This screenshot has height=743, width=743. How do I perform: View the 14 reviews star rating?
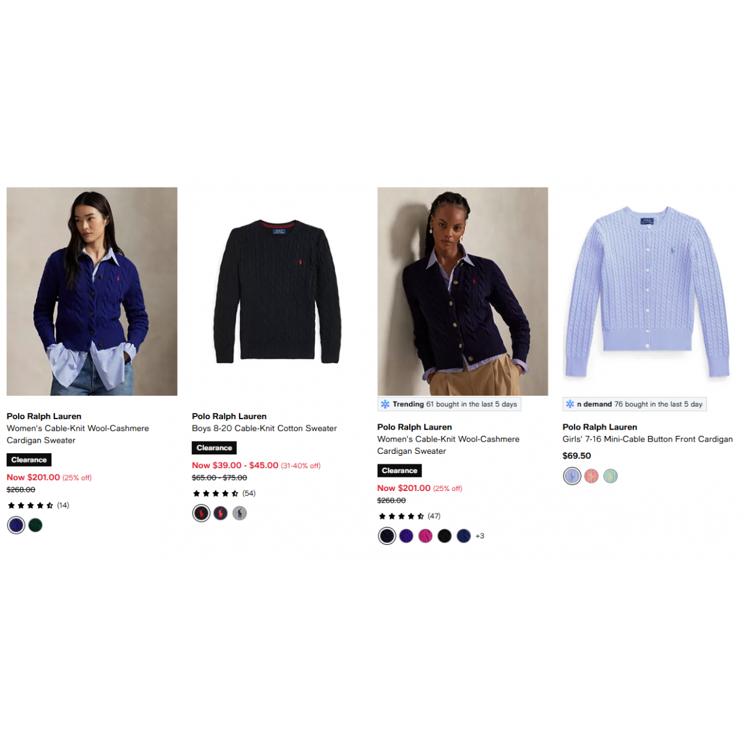pyautogui.click(x=38, y=505)
